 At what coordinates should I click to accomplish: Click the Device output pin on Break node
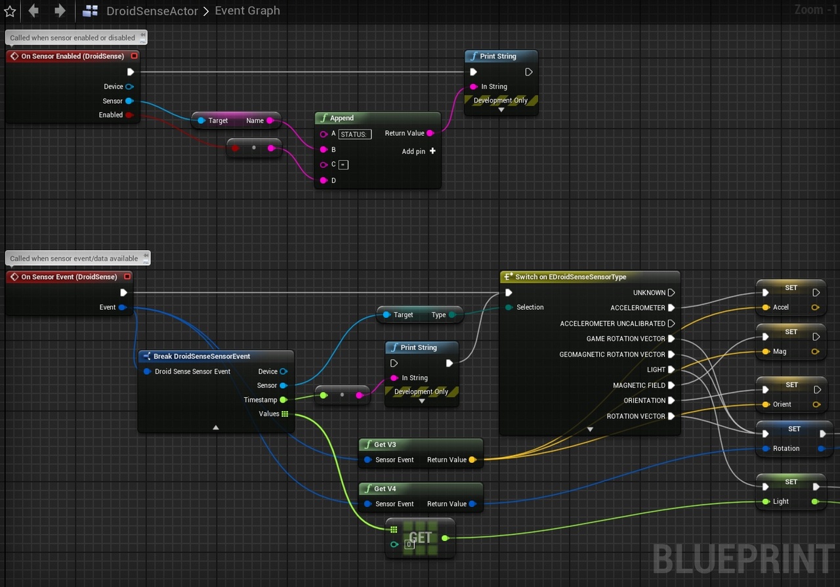(x=283, y=372)
